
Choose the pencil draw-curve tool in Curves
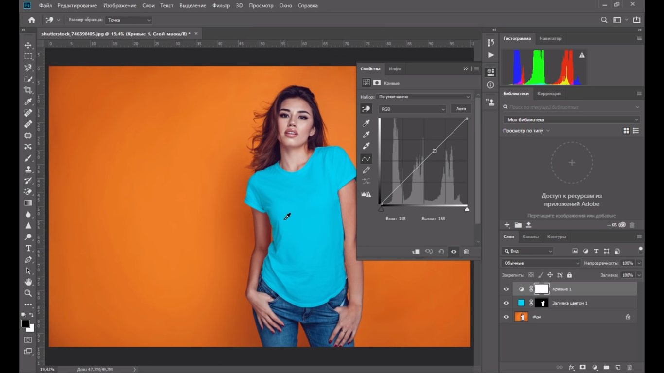[367, 170]
